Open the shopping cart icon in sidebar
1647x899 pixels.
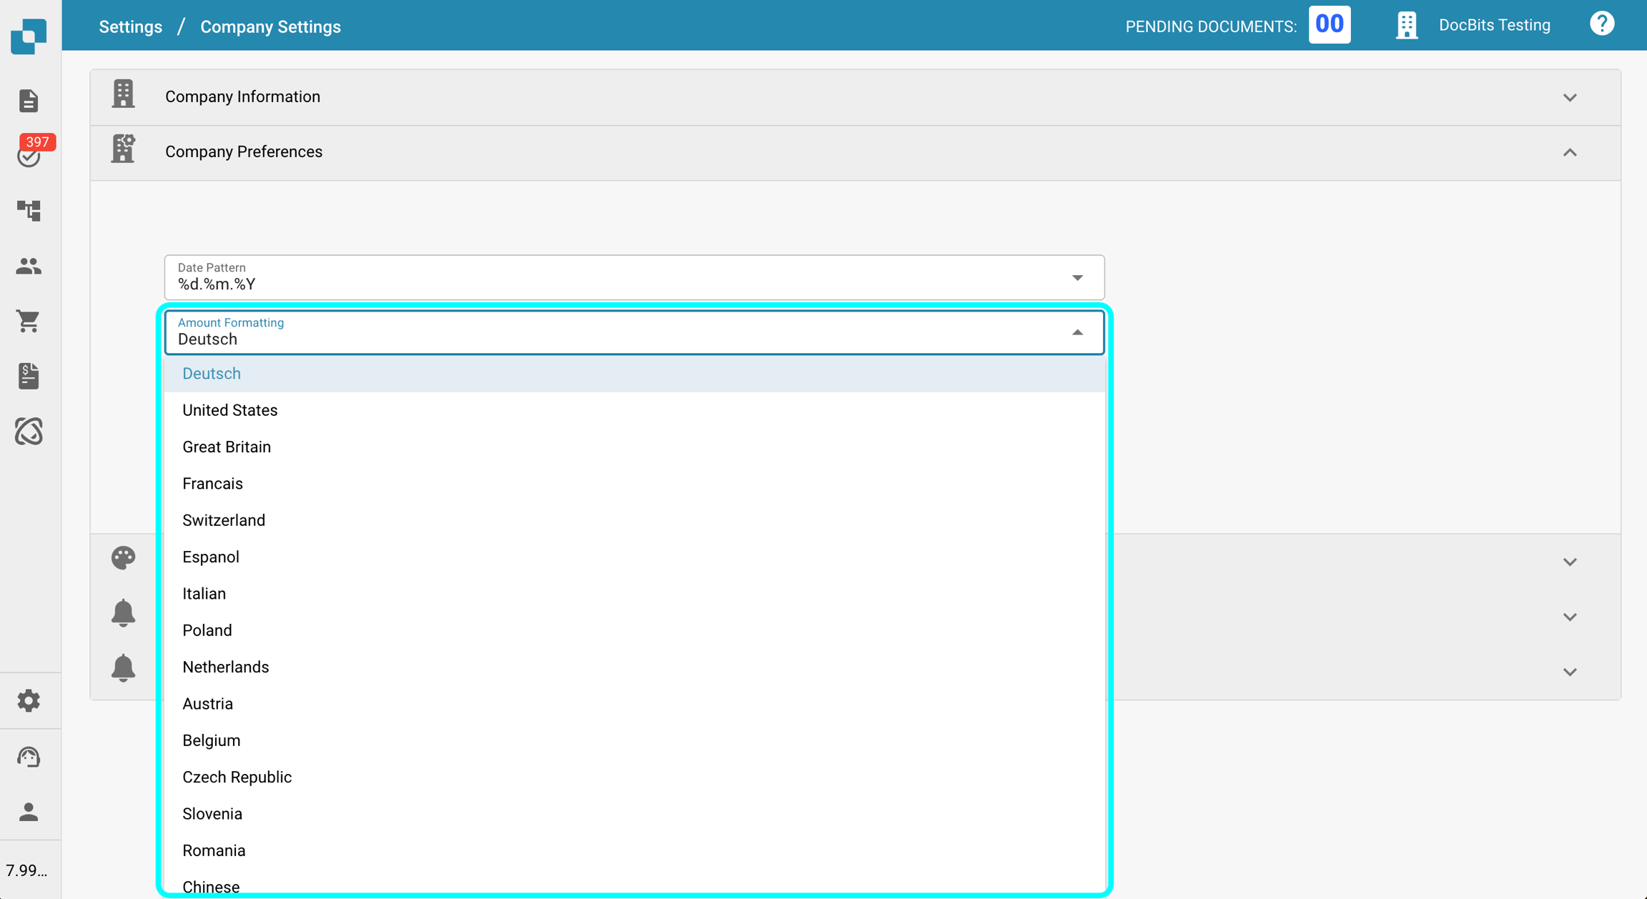click(x=29, y=321)
